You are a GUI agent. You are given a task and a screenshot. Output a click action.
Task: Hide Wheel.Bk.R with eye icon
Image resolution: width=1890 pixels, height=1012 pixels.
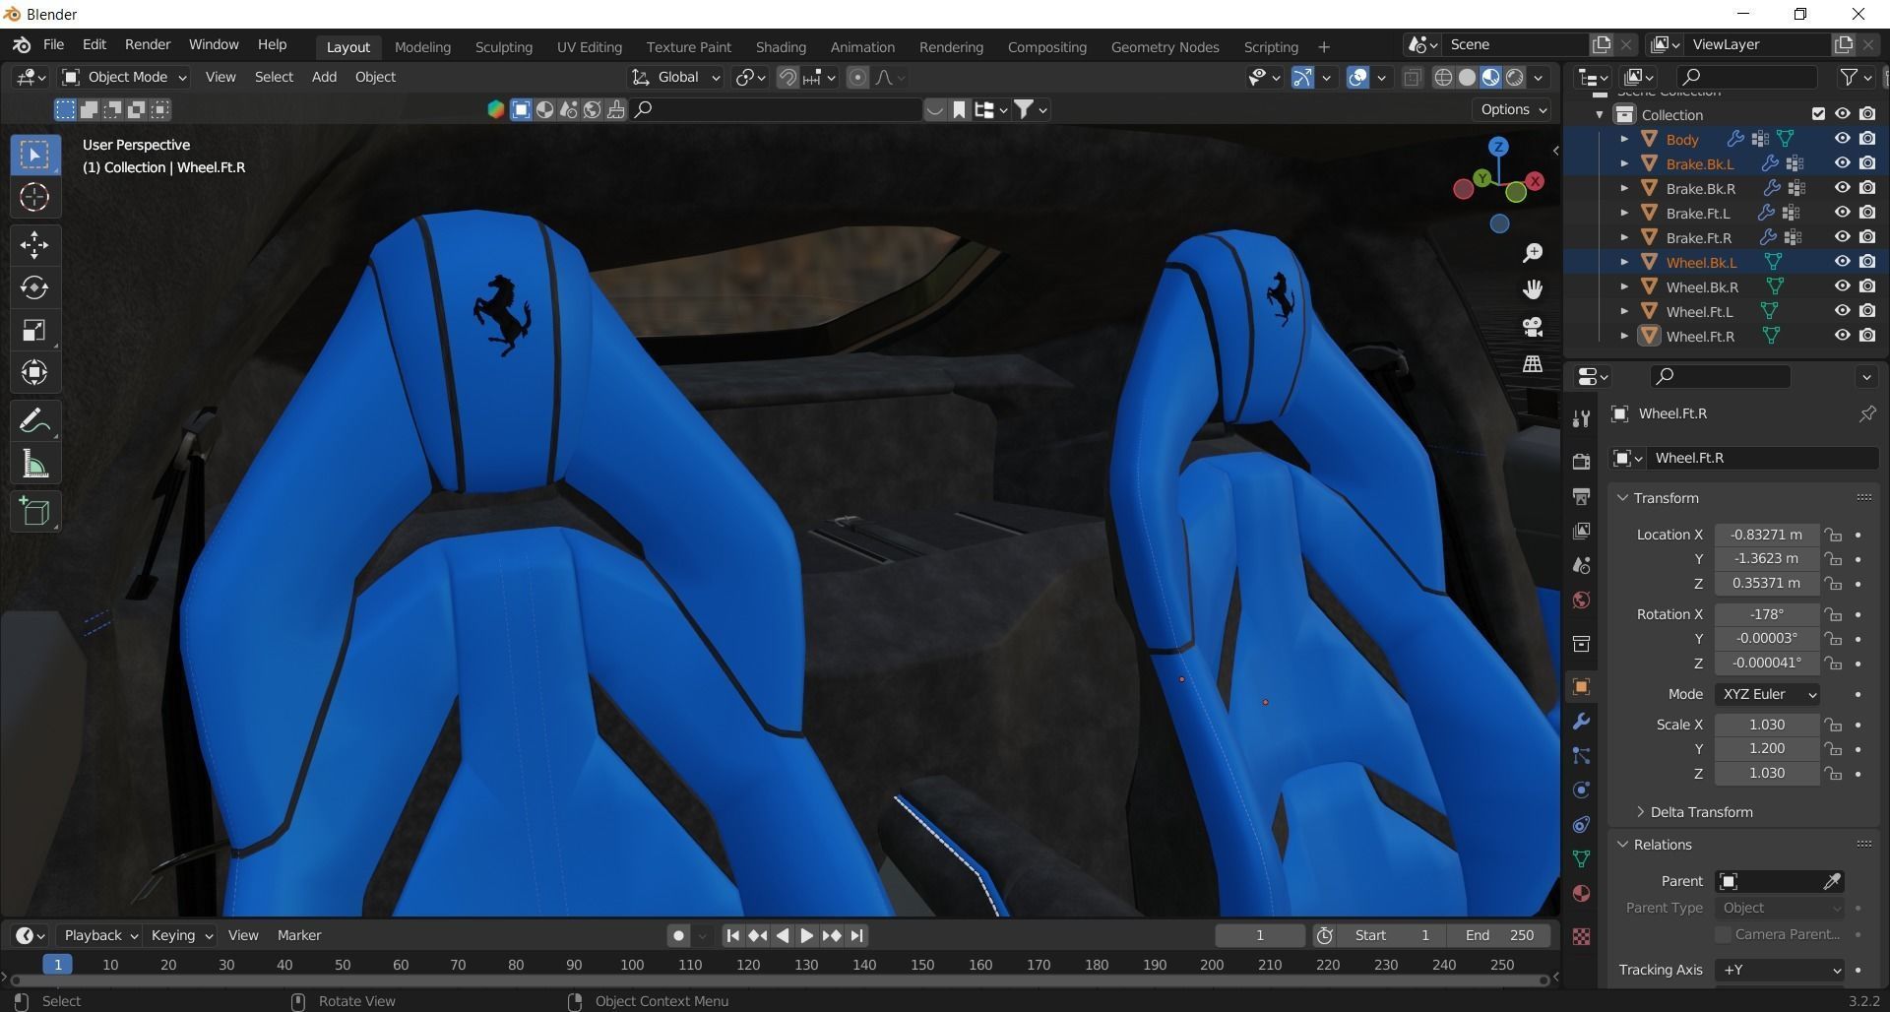[1842, 286]
